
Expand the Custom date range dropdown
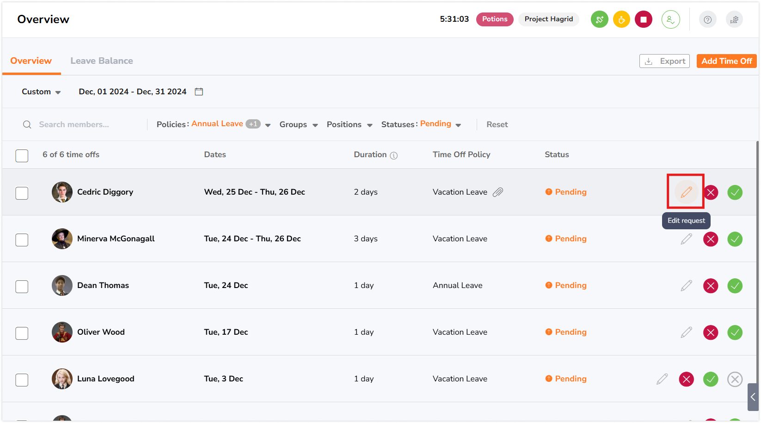(x=41, y=92)
